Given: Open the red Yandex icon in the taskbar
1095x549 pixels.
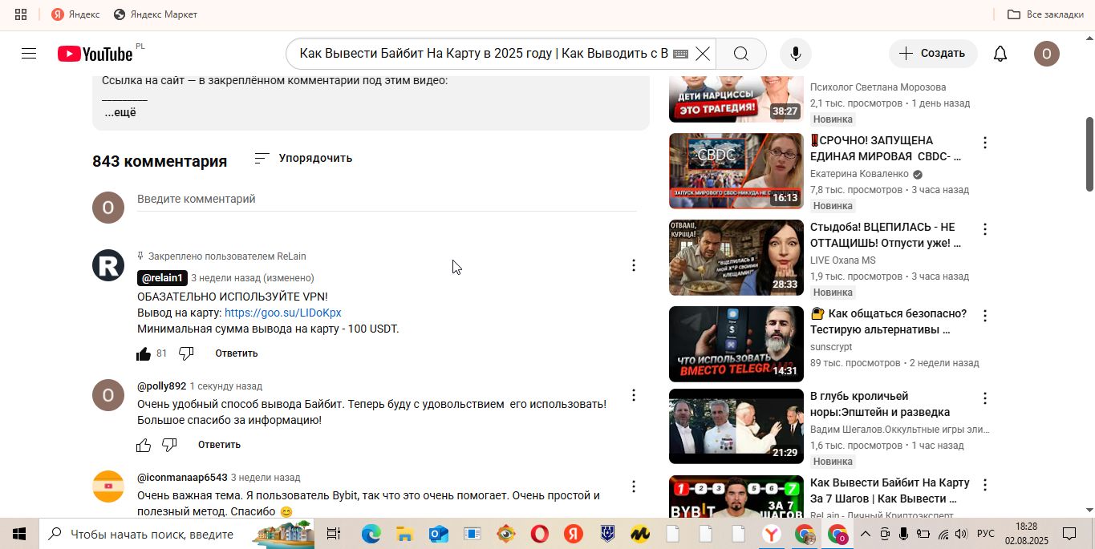Looking at the screenshot, I should point(573,534).
